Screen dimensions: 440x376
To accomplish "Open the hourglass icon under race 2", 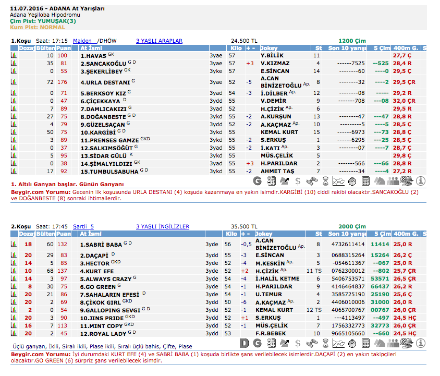I will tap(325, 343).
